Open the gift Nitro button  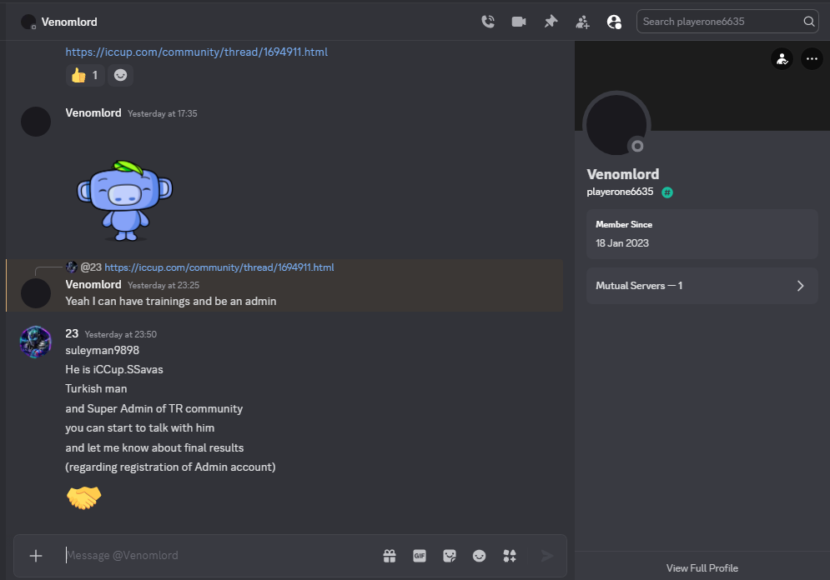pyautogui.click(x=390, y=556)
